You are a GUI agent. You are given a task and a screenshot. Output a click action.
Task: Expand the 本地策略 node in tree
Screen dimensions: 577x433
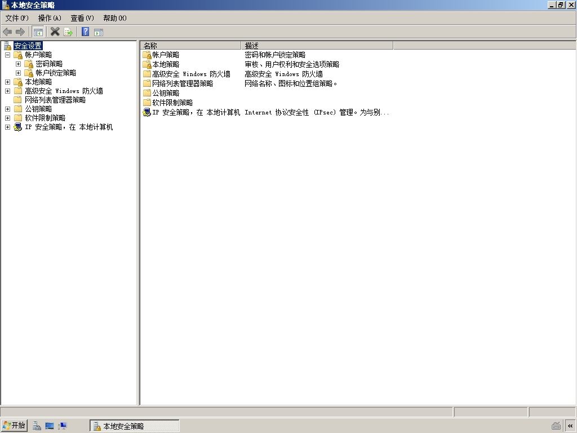7,82
